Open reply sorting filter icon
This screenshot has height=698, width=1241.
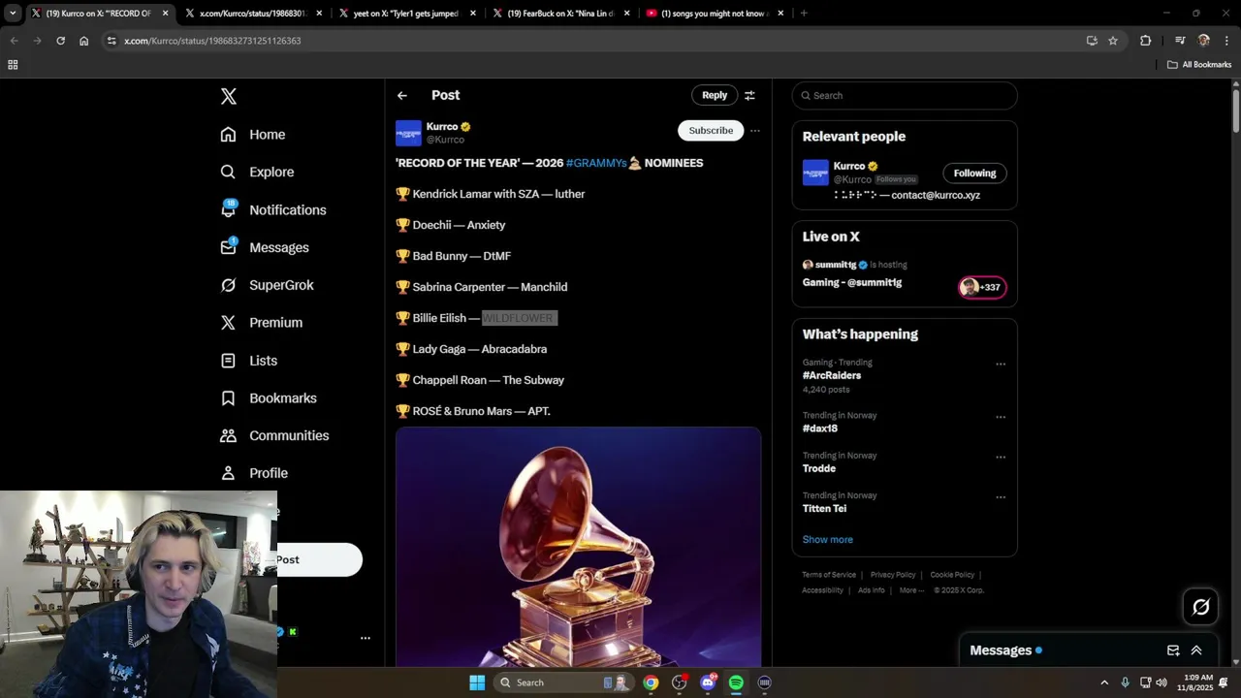[749, 95]
